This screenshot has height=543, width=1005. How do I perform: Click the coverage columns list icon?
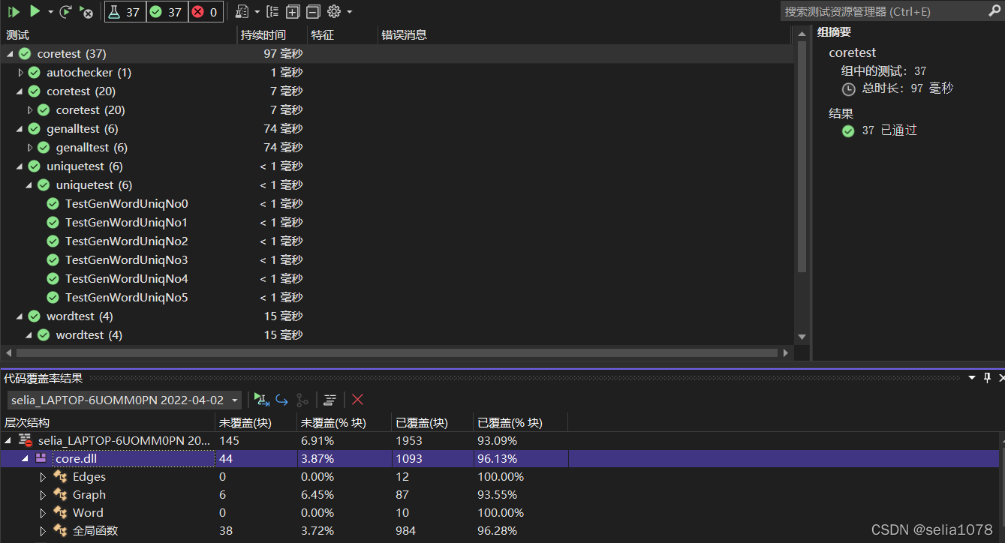pos(329,400)
